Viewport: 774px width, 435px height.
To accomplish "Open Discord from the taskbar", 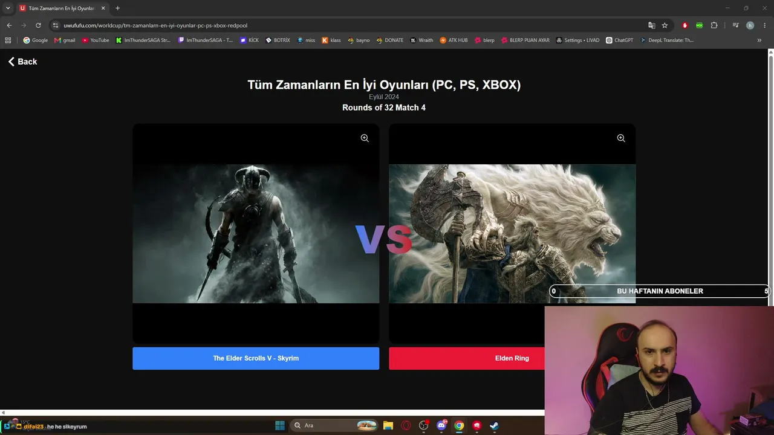I will 441,425.
